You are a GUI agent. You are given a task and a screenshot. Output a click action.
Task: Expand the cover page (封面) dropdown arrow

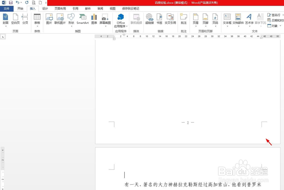tap(6, 26)
